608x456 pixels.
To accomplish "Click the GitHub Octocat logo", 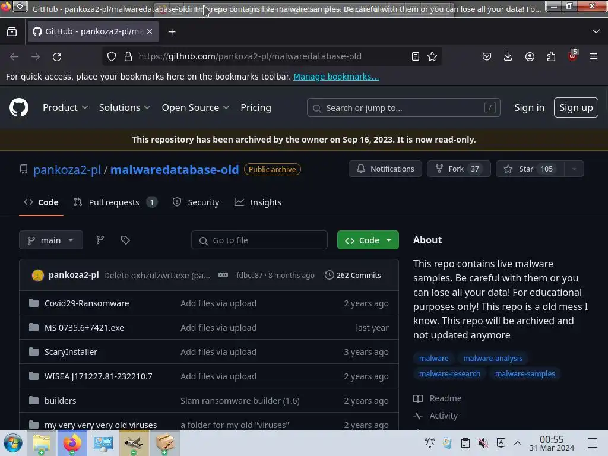I will pos(19,107).
